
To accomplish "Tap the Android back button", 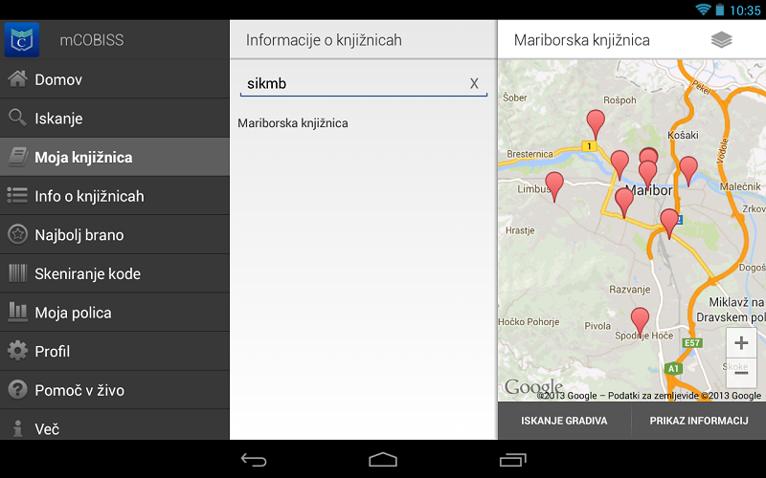I will 254,460.
